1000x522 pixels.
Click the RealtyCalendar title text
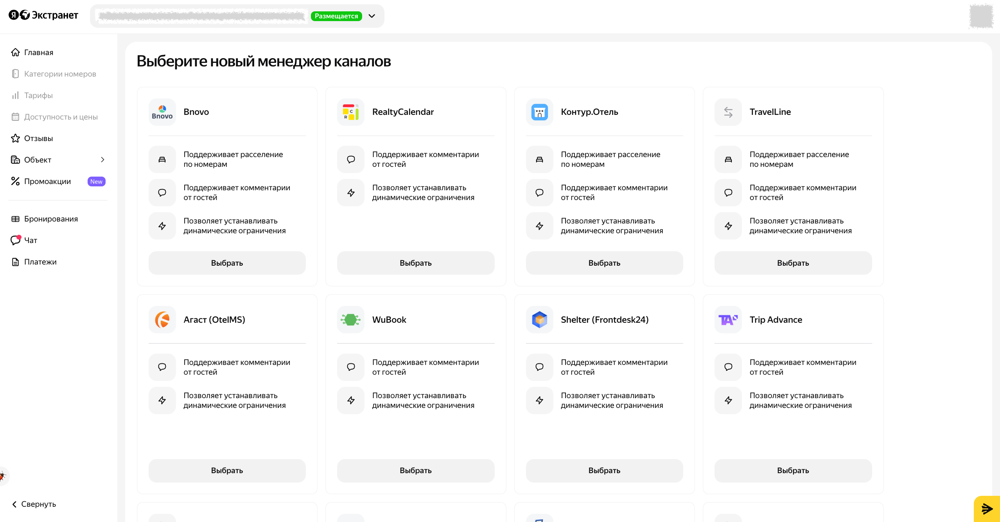403,112
